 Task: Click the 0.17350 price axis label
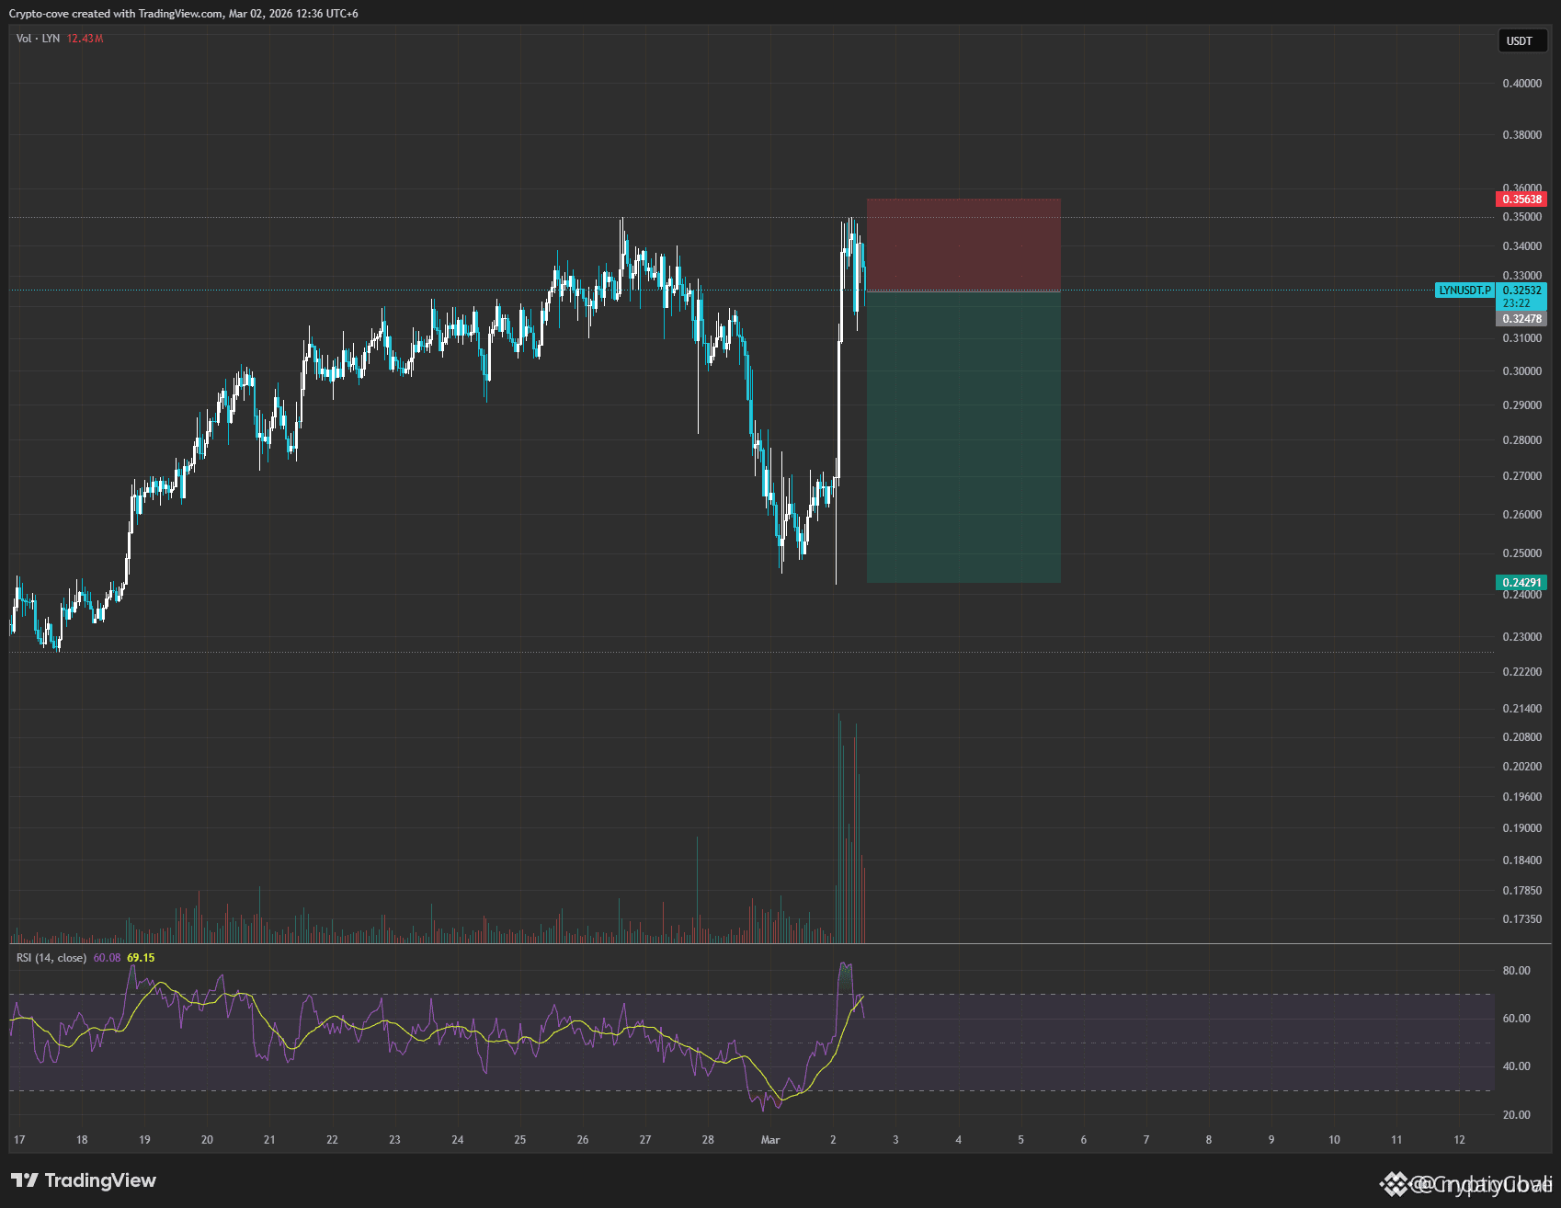tap(1522, 919)
